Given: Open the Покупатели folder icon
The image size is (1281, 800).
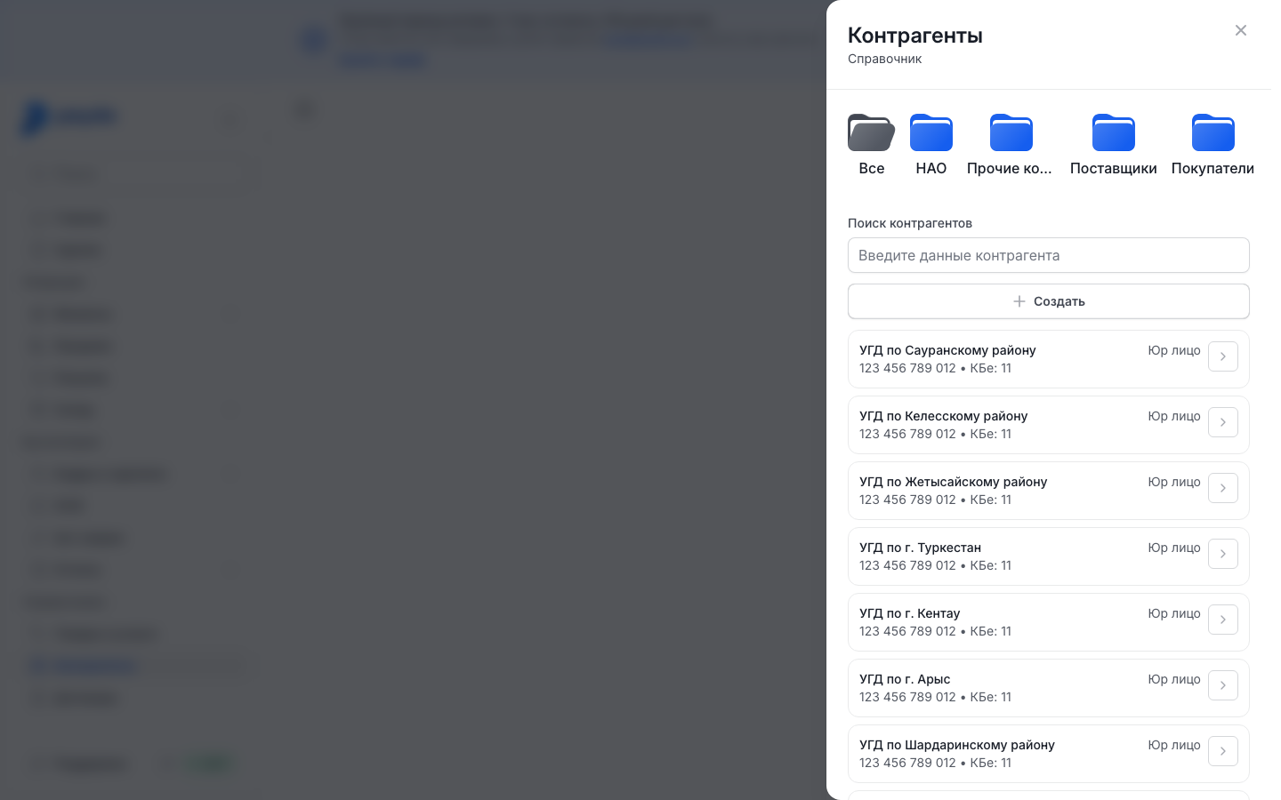Looking at the screenshot, I should click(1213, 132).
